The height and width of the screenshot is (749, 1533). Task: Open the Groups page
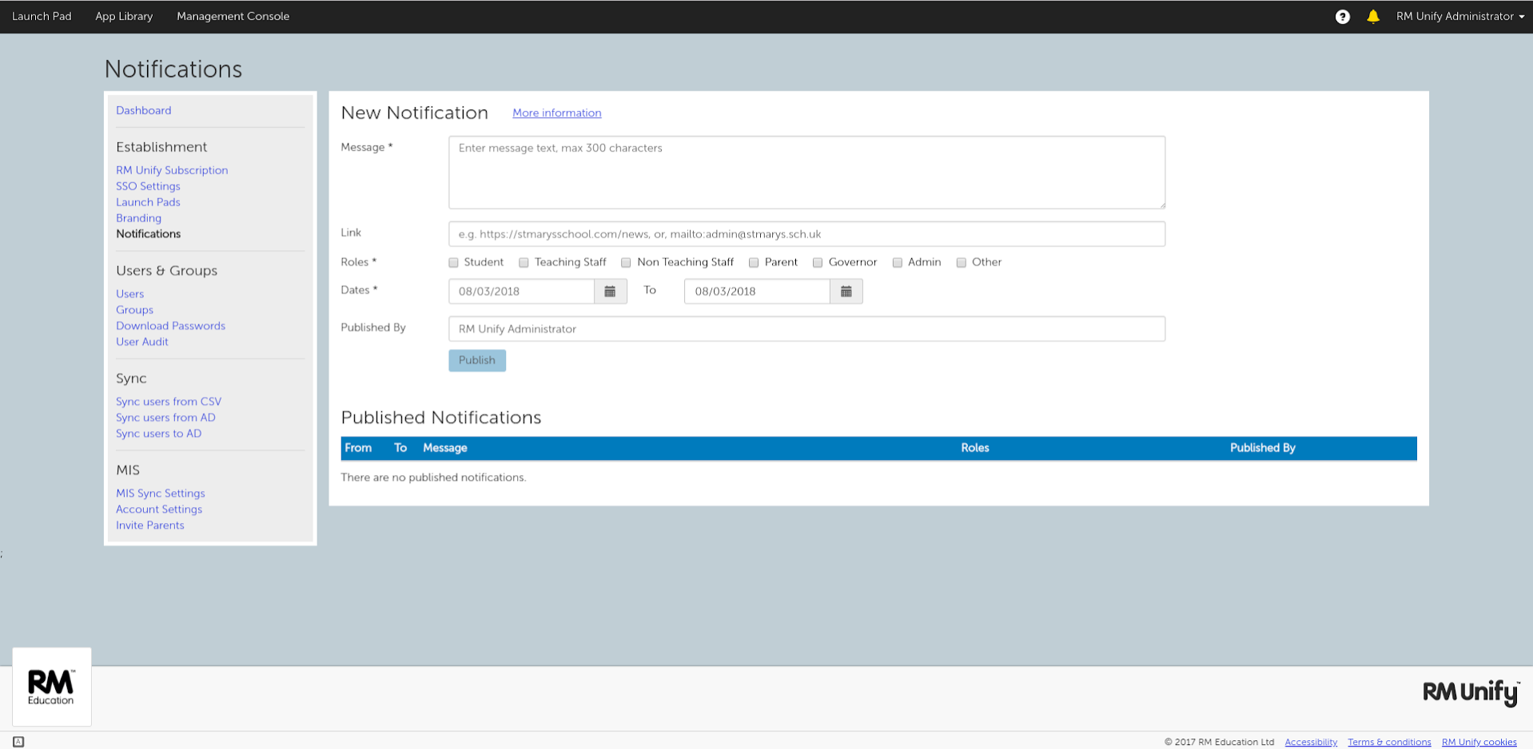(134, 310)
